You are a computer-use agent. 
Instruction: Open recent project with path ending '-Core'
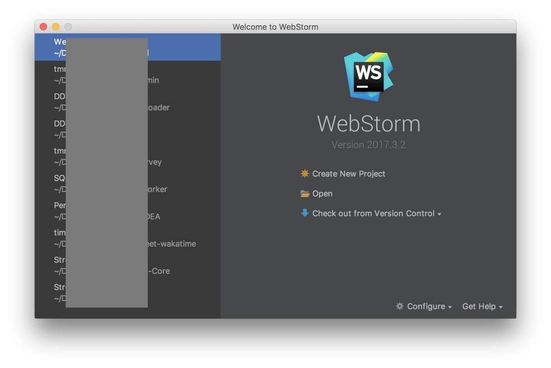point(128,265)
